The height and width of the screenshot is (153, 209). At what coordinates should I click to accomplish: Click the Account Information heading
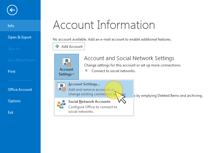coord(104,25)
